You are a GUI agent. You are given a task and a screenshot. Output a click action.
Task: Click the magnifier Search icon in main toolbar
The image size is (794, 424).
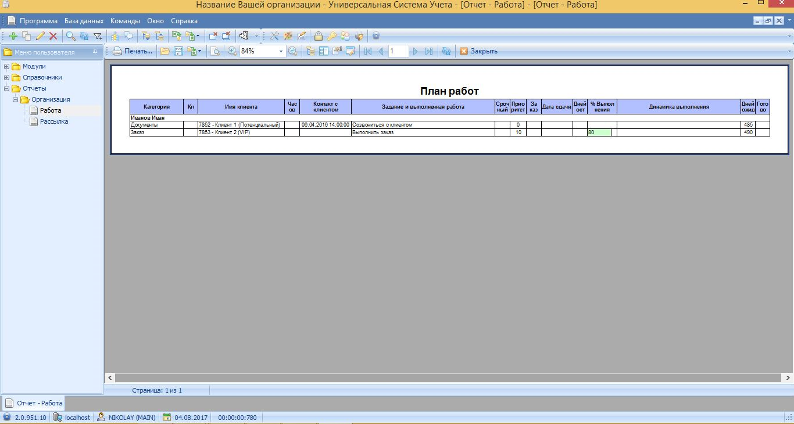[71, 36]
